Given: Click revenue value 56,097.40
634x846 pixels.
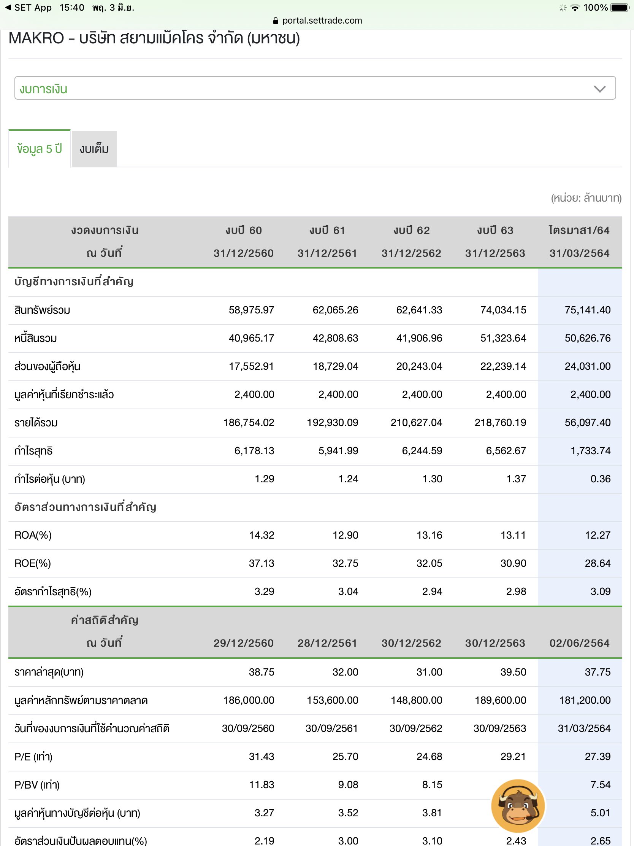Looking at the screenshot, I should point(587,423).
